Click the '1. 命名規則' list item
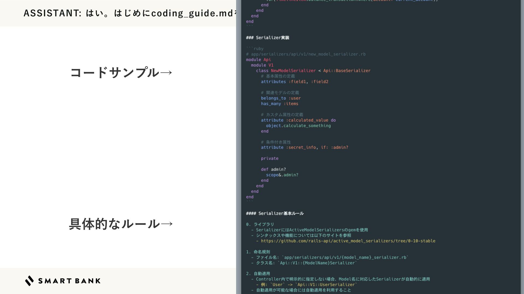 pyautogui.click(x=258, y=252)
